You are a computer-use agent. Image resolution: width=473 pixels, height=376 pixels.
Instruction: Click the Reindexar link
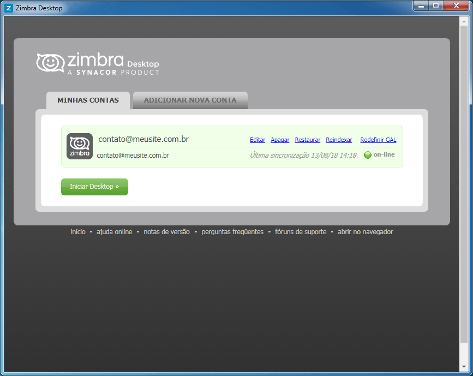click(x=339, y=140)
